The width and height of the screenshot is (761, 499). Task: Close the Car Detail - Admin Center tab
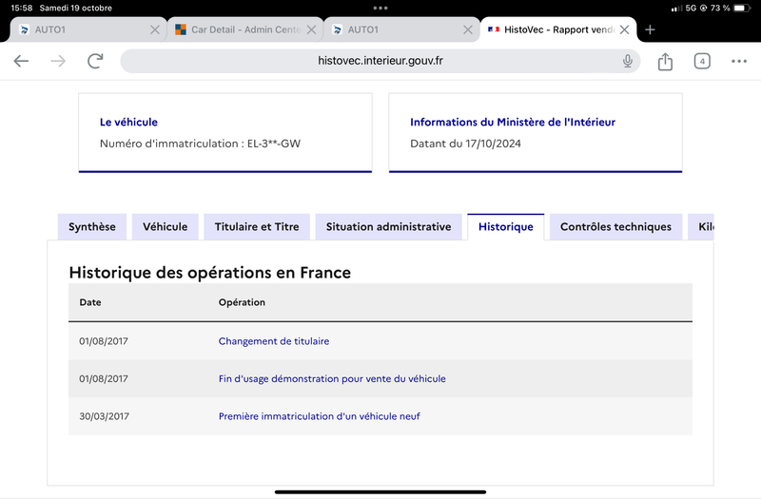point(312,29)
